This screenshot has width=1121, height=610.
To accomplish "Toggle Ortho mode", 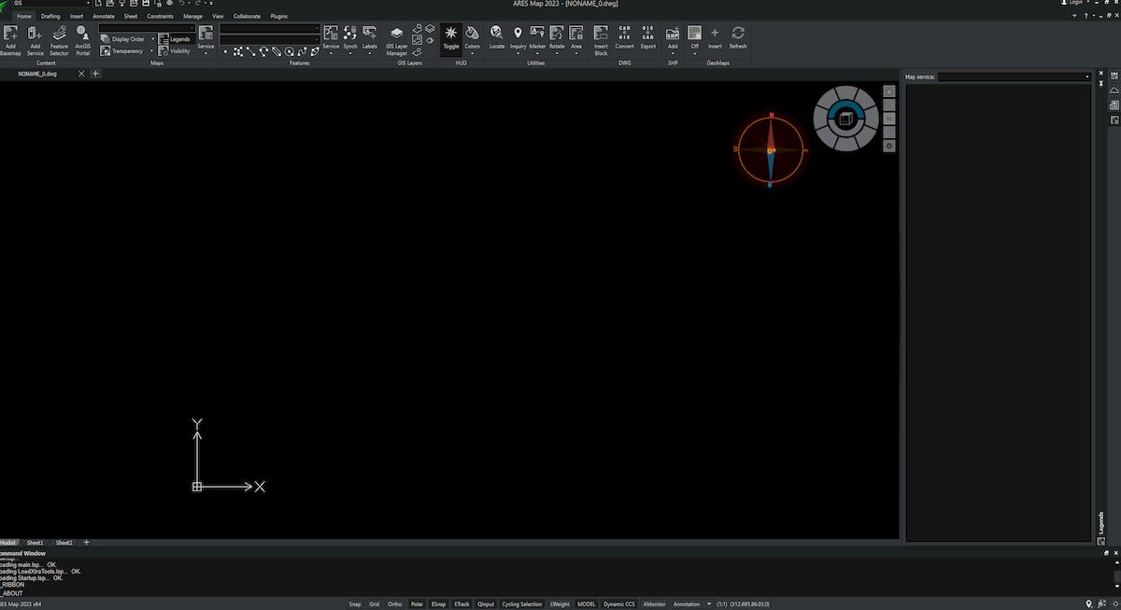I will coord(395,604).
